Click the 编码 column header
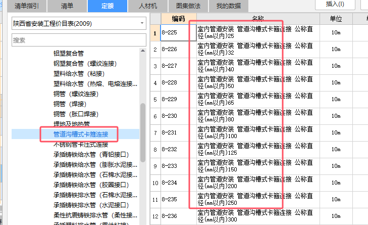 coord(179,19)
